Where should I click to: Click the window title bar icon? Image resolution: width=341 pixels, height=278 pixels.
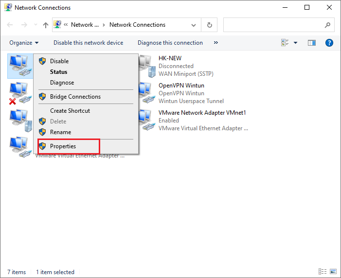pyautogui.click(x=8, y=7)
